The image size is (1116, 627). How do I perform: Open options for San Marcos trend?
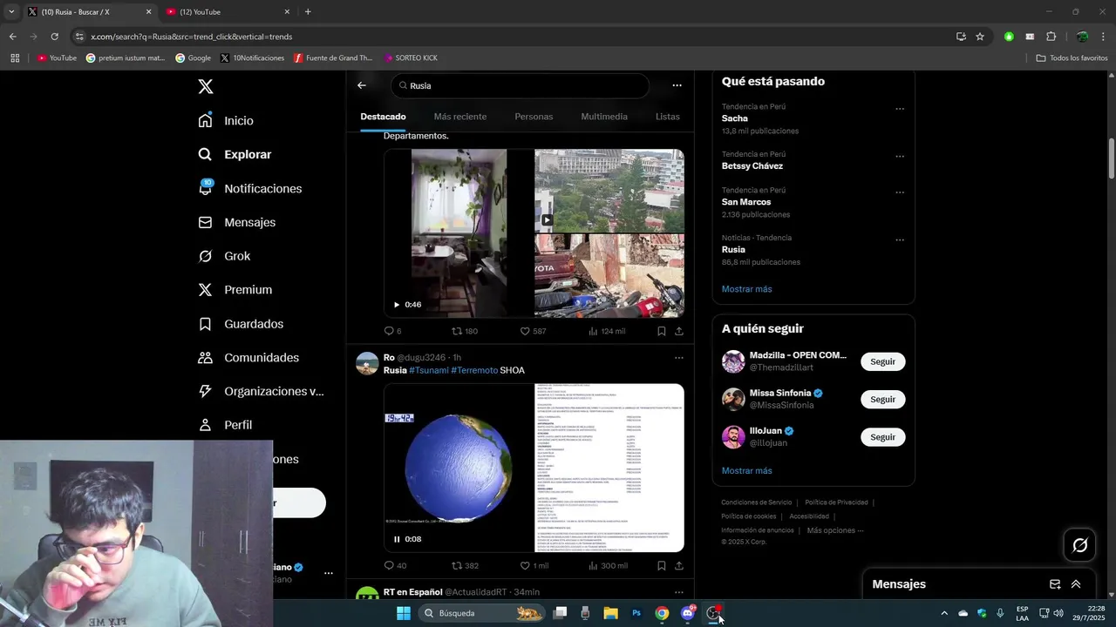tap(900, 192)
